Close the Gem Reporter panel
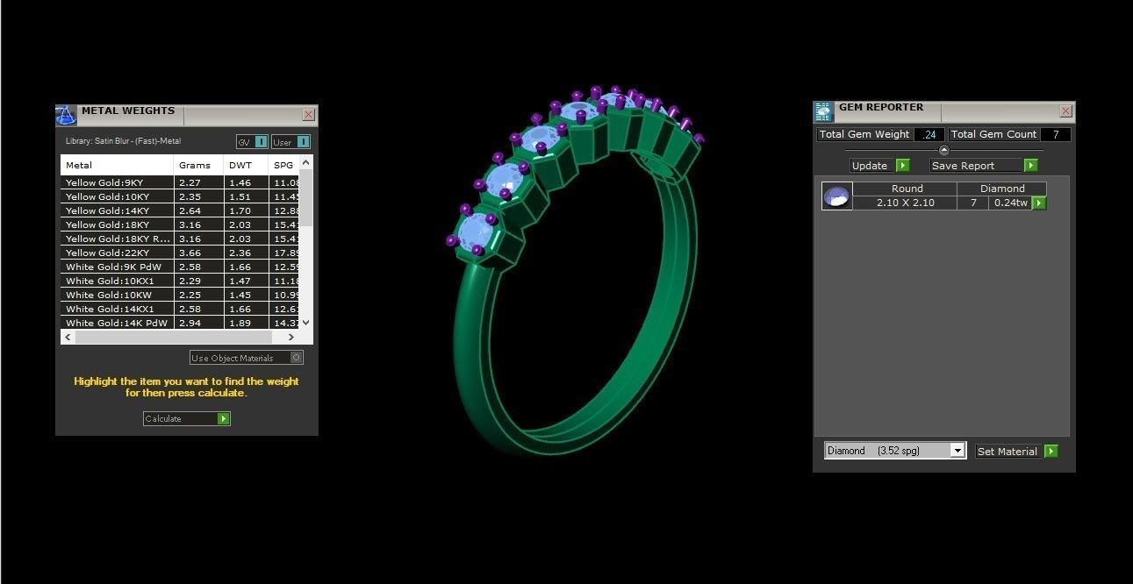 pyautogui.click(x=1065, y=111)
